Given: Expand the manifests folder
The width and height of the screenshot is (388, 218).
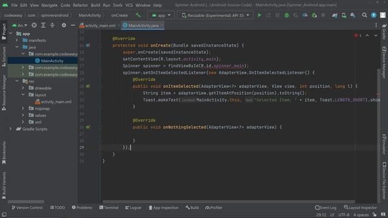Looking at the screenshot, I should (17, 41).
